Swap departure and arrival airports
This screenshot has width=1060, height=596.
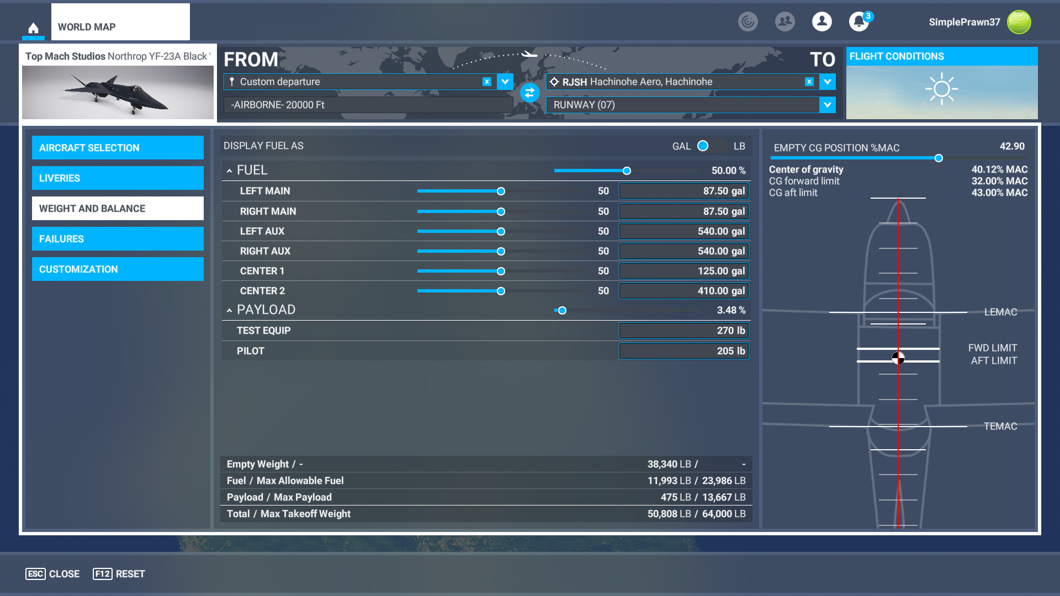click(529, 93)
